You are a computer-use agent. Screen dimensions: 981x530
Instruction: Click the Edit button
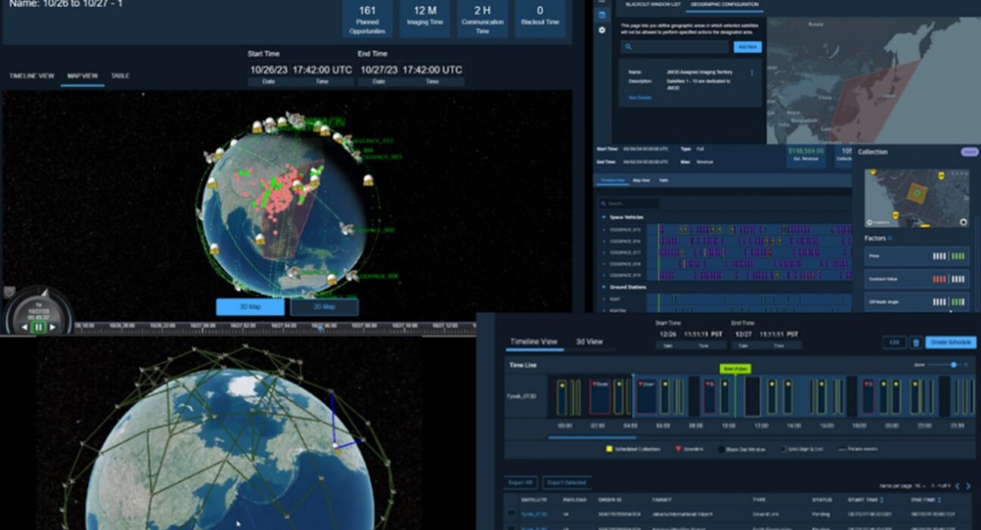click(894, 342)
